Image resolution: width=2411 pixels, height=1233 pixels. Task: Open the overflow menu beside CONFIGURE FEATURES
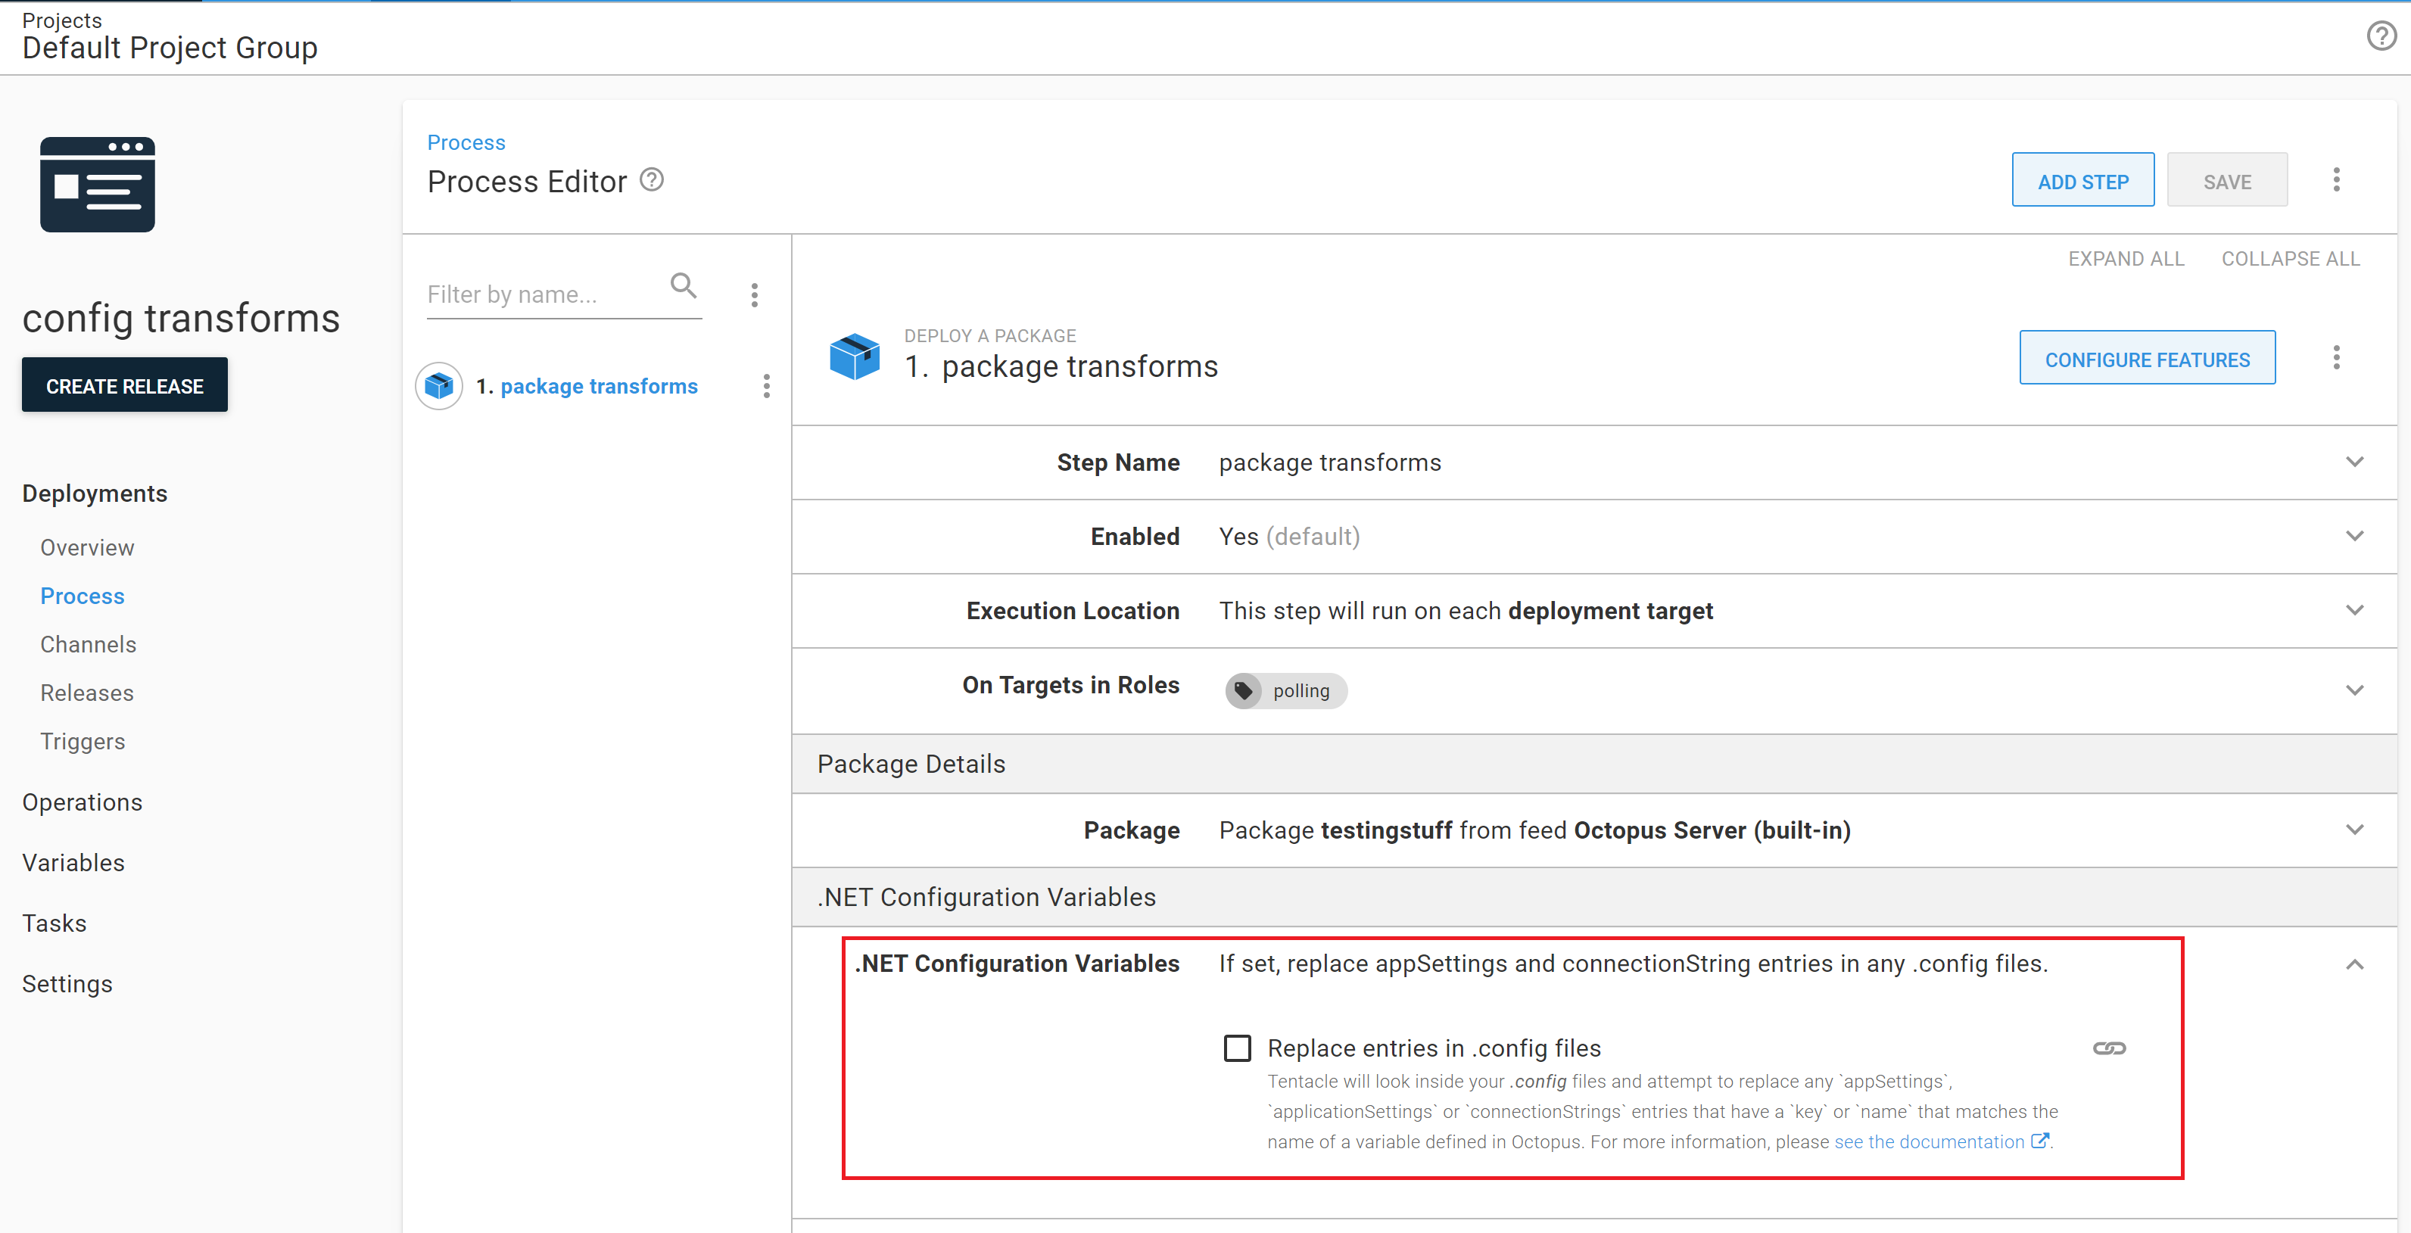click(2336, 357)
